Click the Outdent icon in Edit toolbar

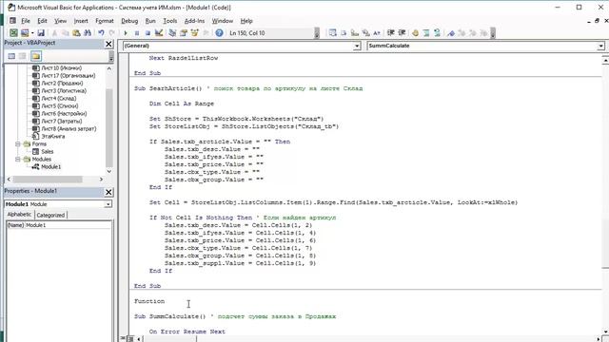(402, 33)
